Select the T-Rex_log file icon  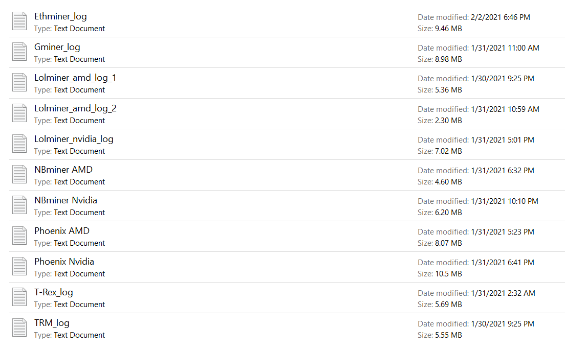click(x=19, y=297)
